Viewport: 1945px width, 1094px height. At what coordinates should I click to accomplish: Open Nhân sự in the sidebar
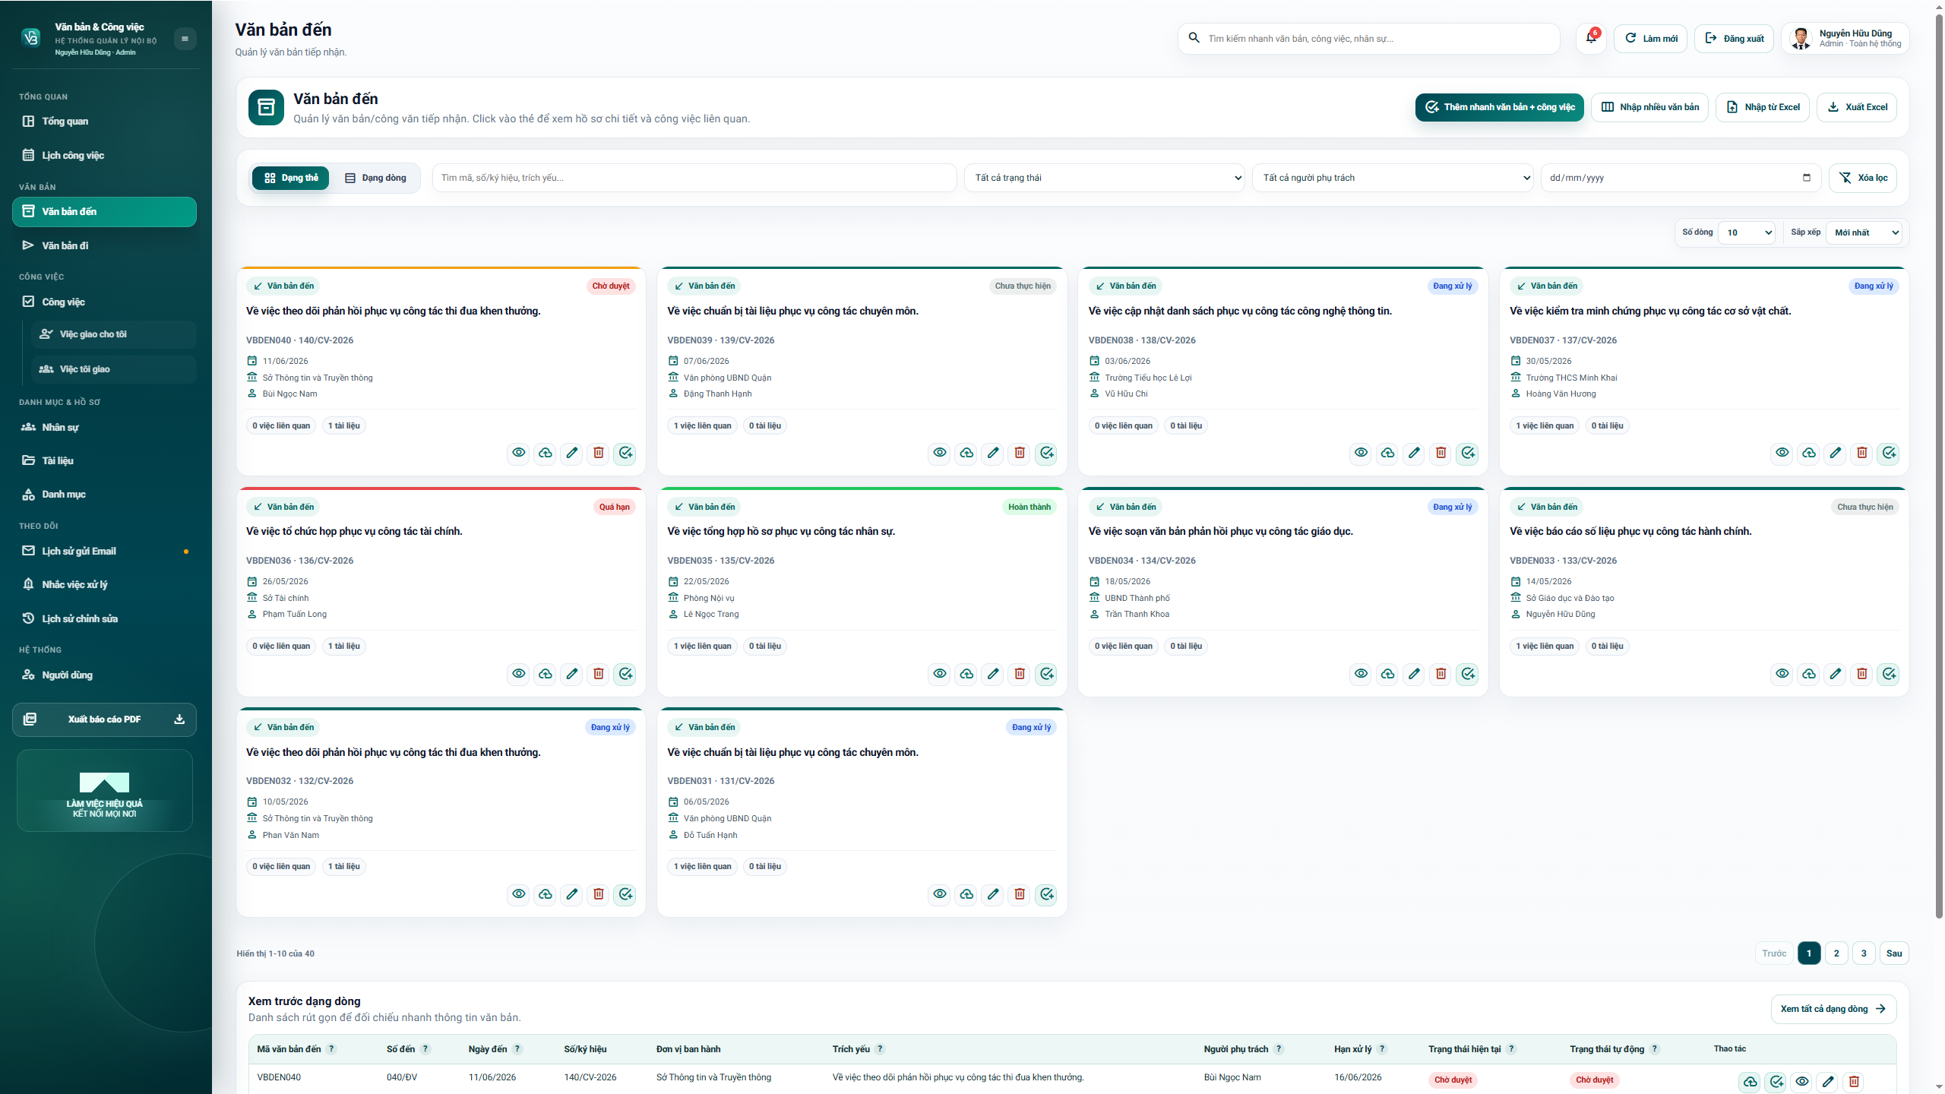click(x=104, y=427)
